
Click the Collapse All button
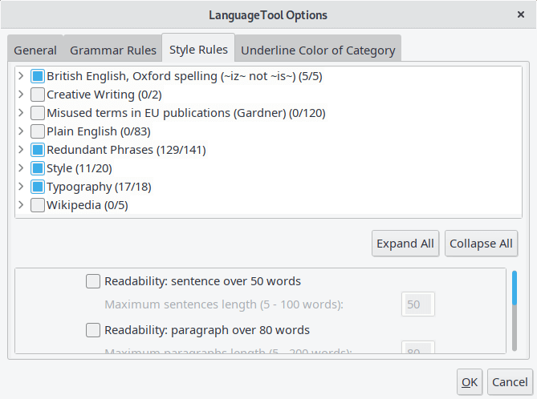point(481,244)
